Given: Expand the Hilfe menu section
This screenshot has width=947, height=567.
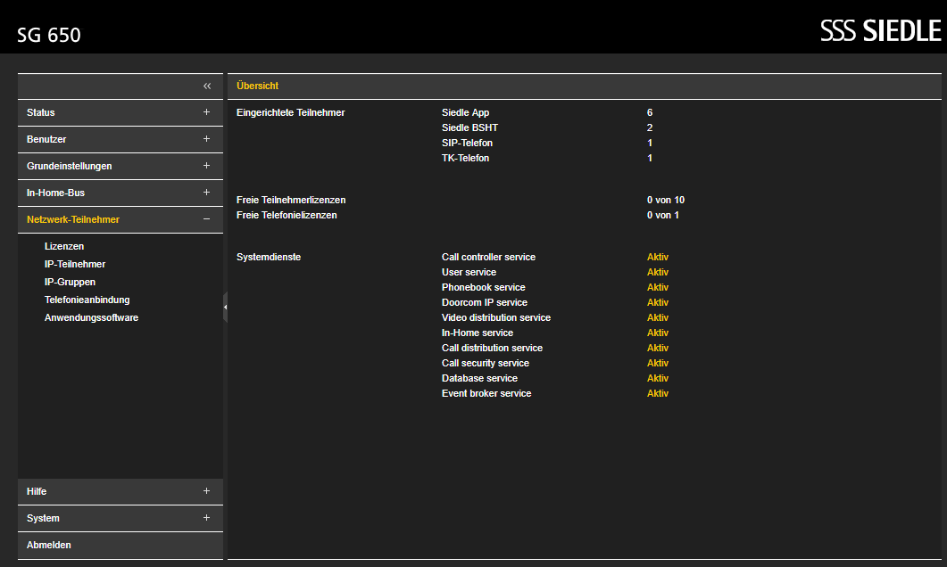Looking at the screenshot, I should [120, 491].
